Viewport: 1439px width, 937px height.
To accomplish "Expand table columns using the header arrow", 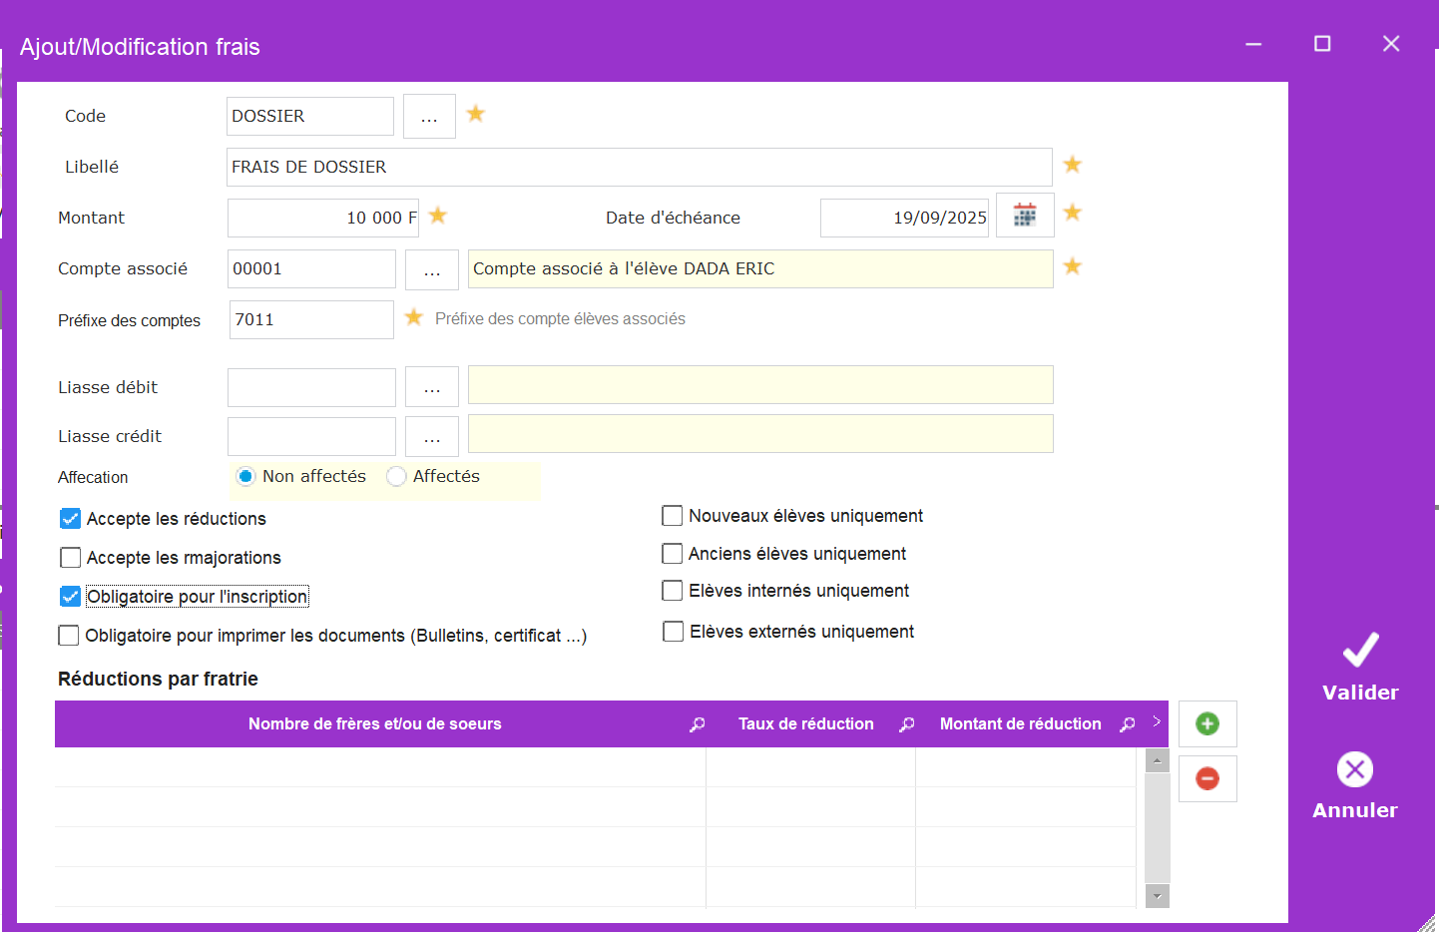I will (x=1157, y=721).
